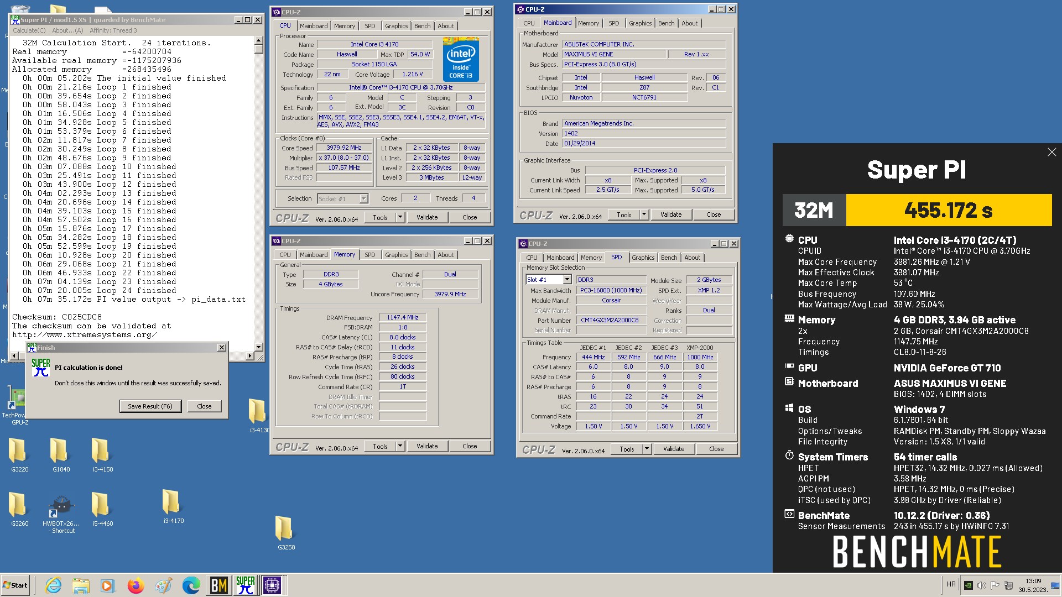Open Microsoft Edge from the taskbar
Image resolution: width=1062 pixels, height=597 pixels.
191,585
